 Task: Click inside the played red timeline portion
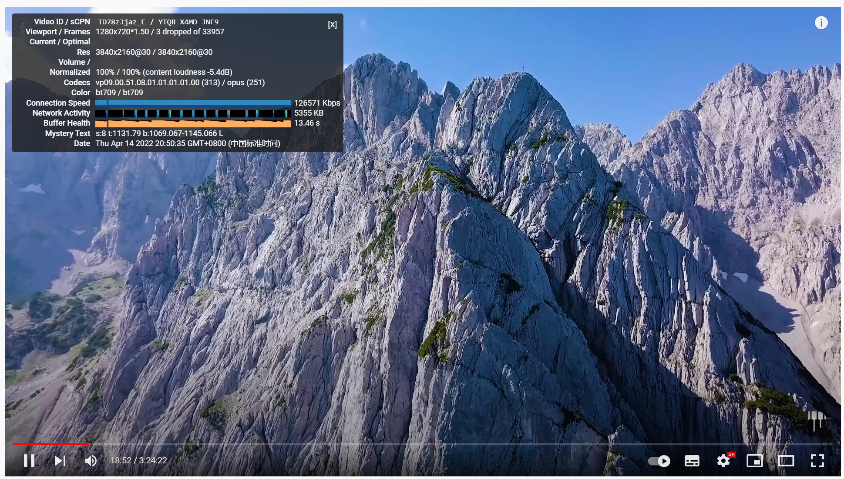pos(50,444)
